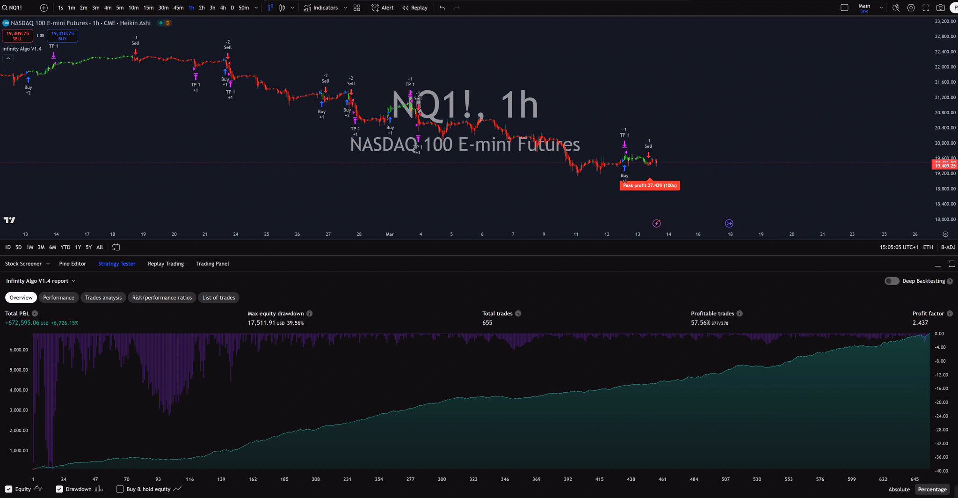This screenshot has height=498, width=958.
Task: Enter fullscreen mode with the brackets icon
Action: (926, 7)
